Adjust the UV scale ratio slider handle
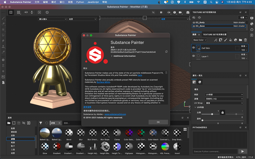This screenshot has width=255, height=159. tap(212, 114)
